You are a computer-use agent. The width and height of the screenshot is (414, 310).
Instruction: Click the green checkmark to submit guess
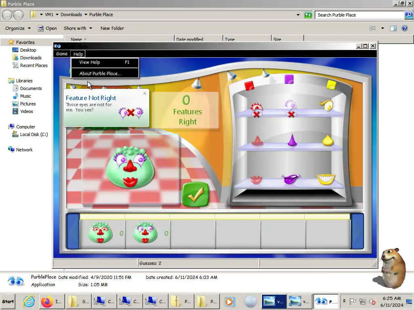pos(196,195)
